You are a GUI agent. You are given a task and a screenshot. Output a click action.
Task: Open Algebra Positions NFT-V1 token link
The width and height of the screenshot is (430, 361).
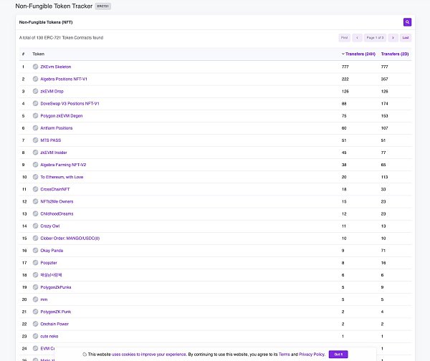coord(64,79)
